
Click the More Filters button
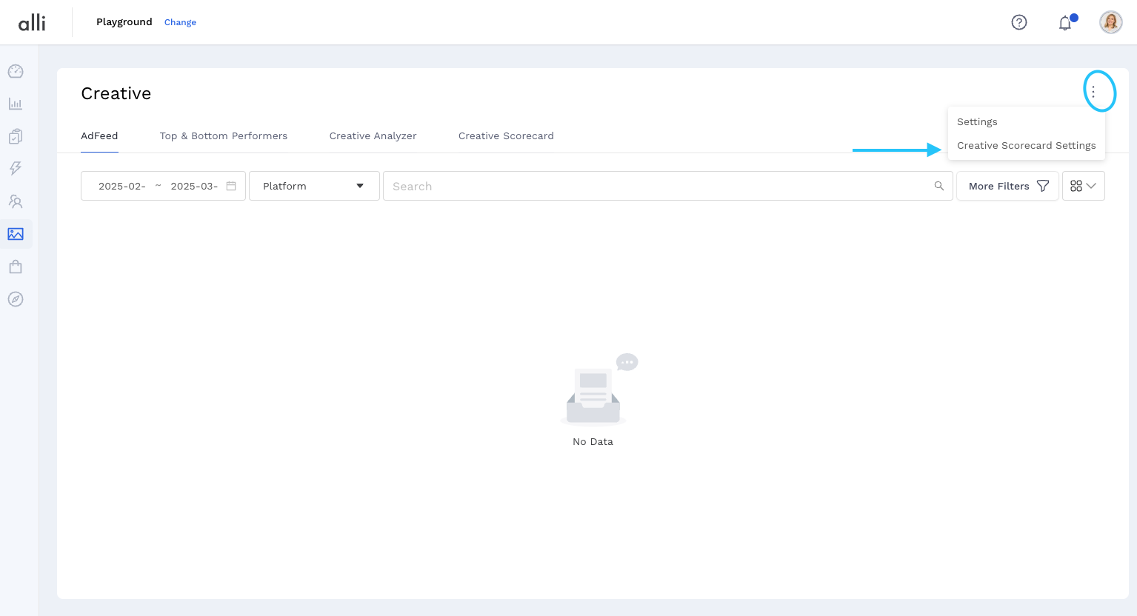pyautogui.click(x=1007, y=186)
